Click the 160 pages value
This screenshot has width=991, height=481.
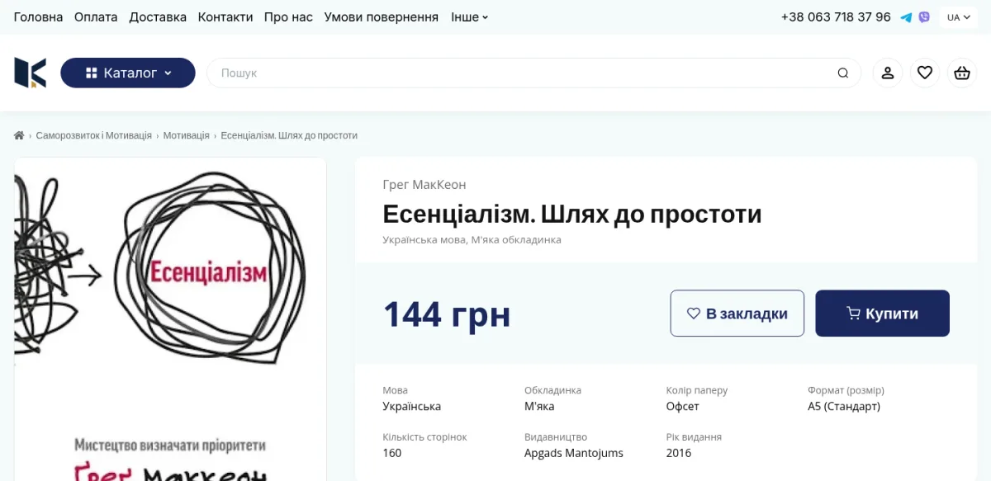(392, 453)
